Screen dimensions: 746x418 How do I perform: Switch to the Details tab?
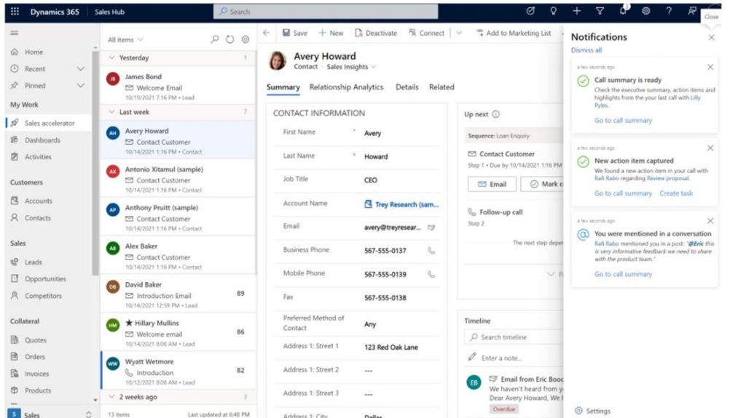[407, 87]
